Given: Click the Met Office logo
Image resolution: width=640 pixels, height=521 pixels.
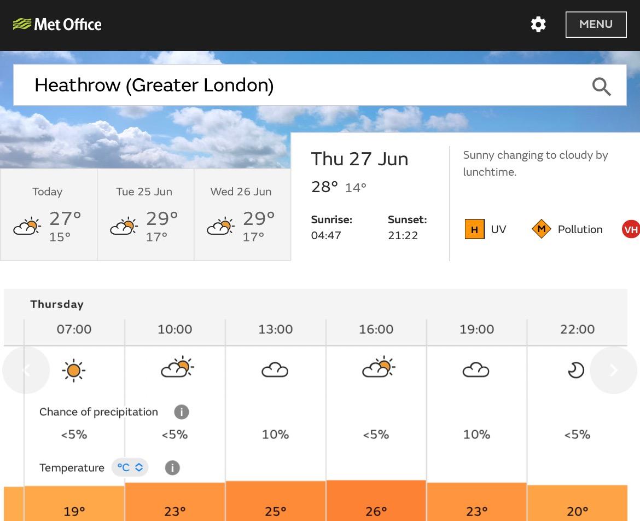Looking at the screenshot, I should [57, 25].
